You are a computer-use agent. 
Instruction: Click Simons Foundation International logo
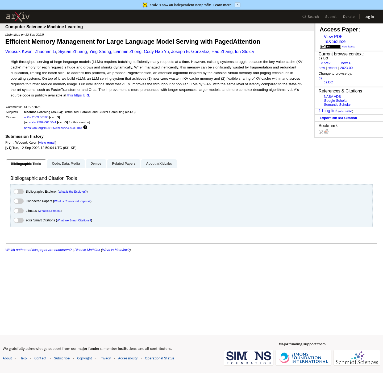click(303, 358)
